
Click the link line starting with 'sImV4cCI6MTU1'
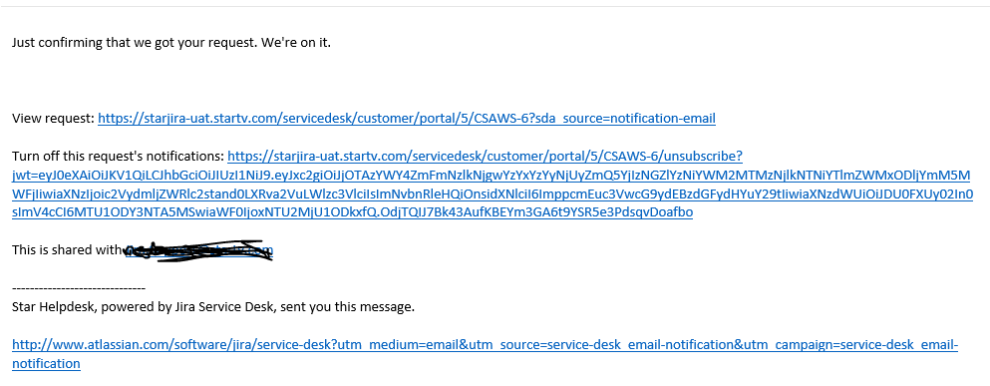point(352,212)
